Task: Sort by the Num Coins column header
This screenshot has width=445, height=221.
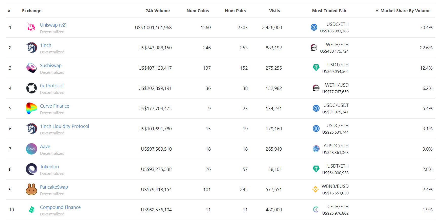Action: (x=198, y=11)
